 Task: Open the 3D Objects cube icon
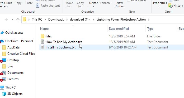point(4,94)
